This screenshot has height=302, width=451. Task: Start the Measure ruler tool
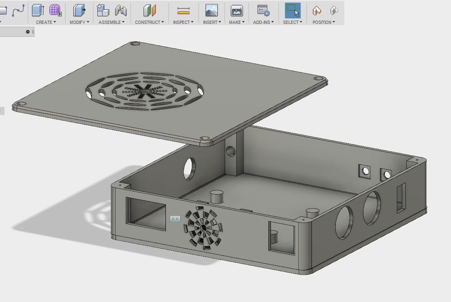coord(183,11)
